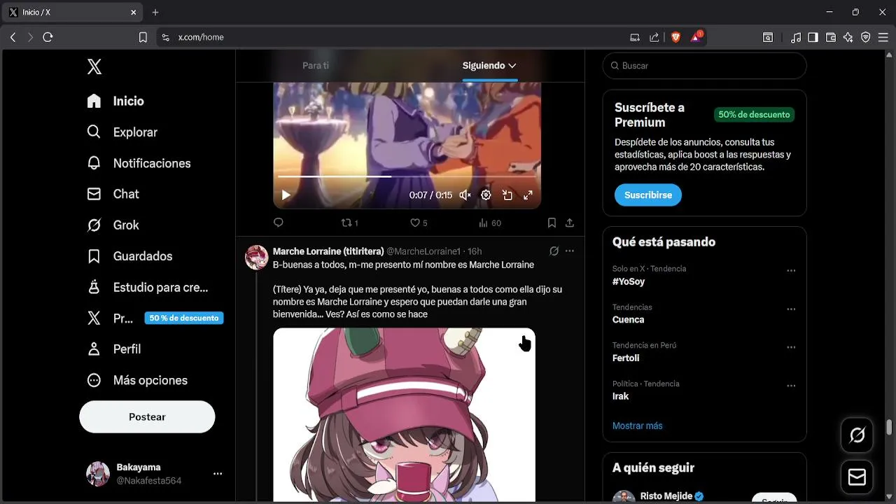Click the Postear button
This screenshot has height=504, width=896.
[147, 416]
